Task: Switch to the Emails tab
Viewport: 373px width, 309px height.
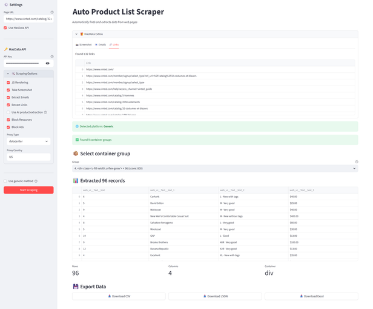Action: (101, 44)
